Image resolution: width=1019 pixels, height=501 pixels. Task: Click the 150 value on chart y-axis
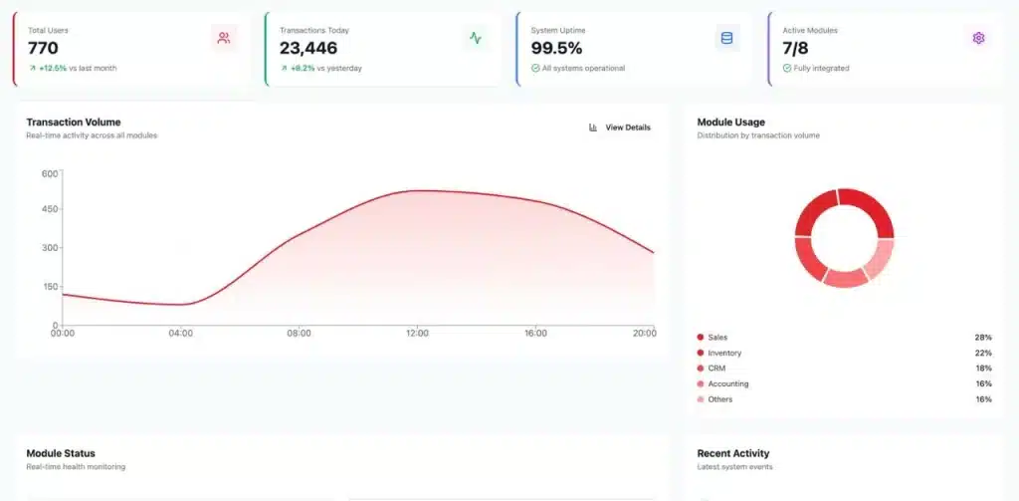(x=50, y=286)
